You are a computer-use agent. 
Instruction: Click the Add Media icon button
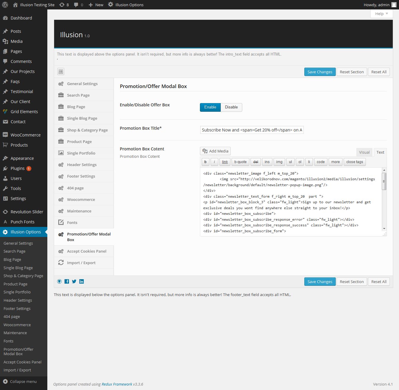(215, 151)
